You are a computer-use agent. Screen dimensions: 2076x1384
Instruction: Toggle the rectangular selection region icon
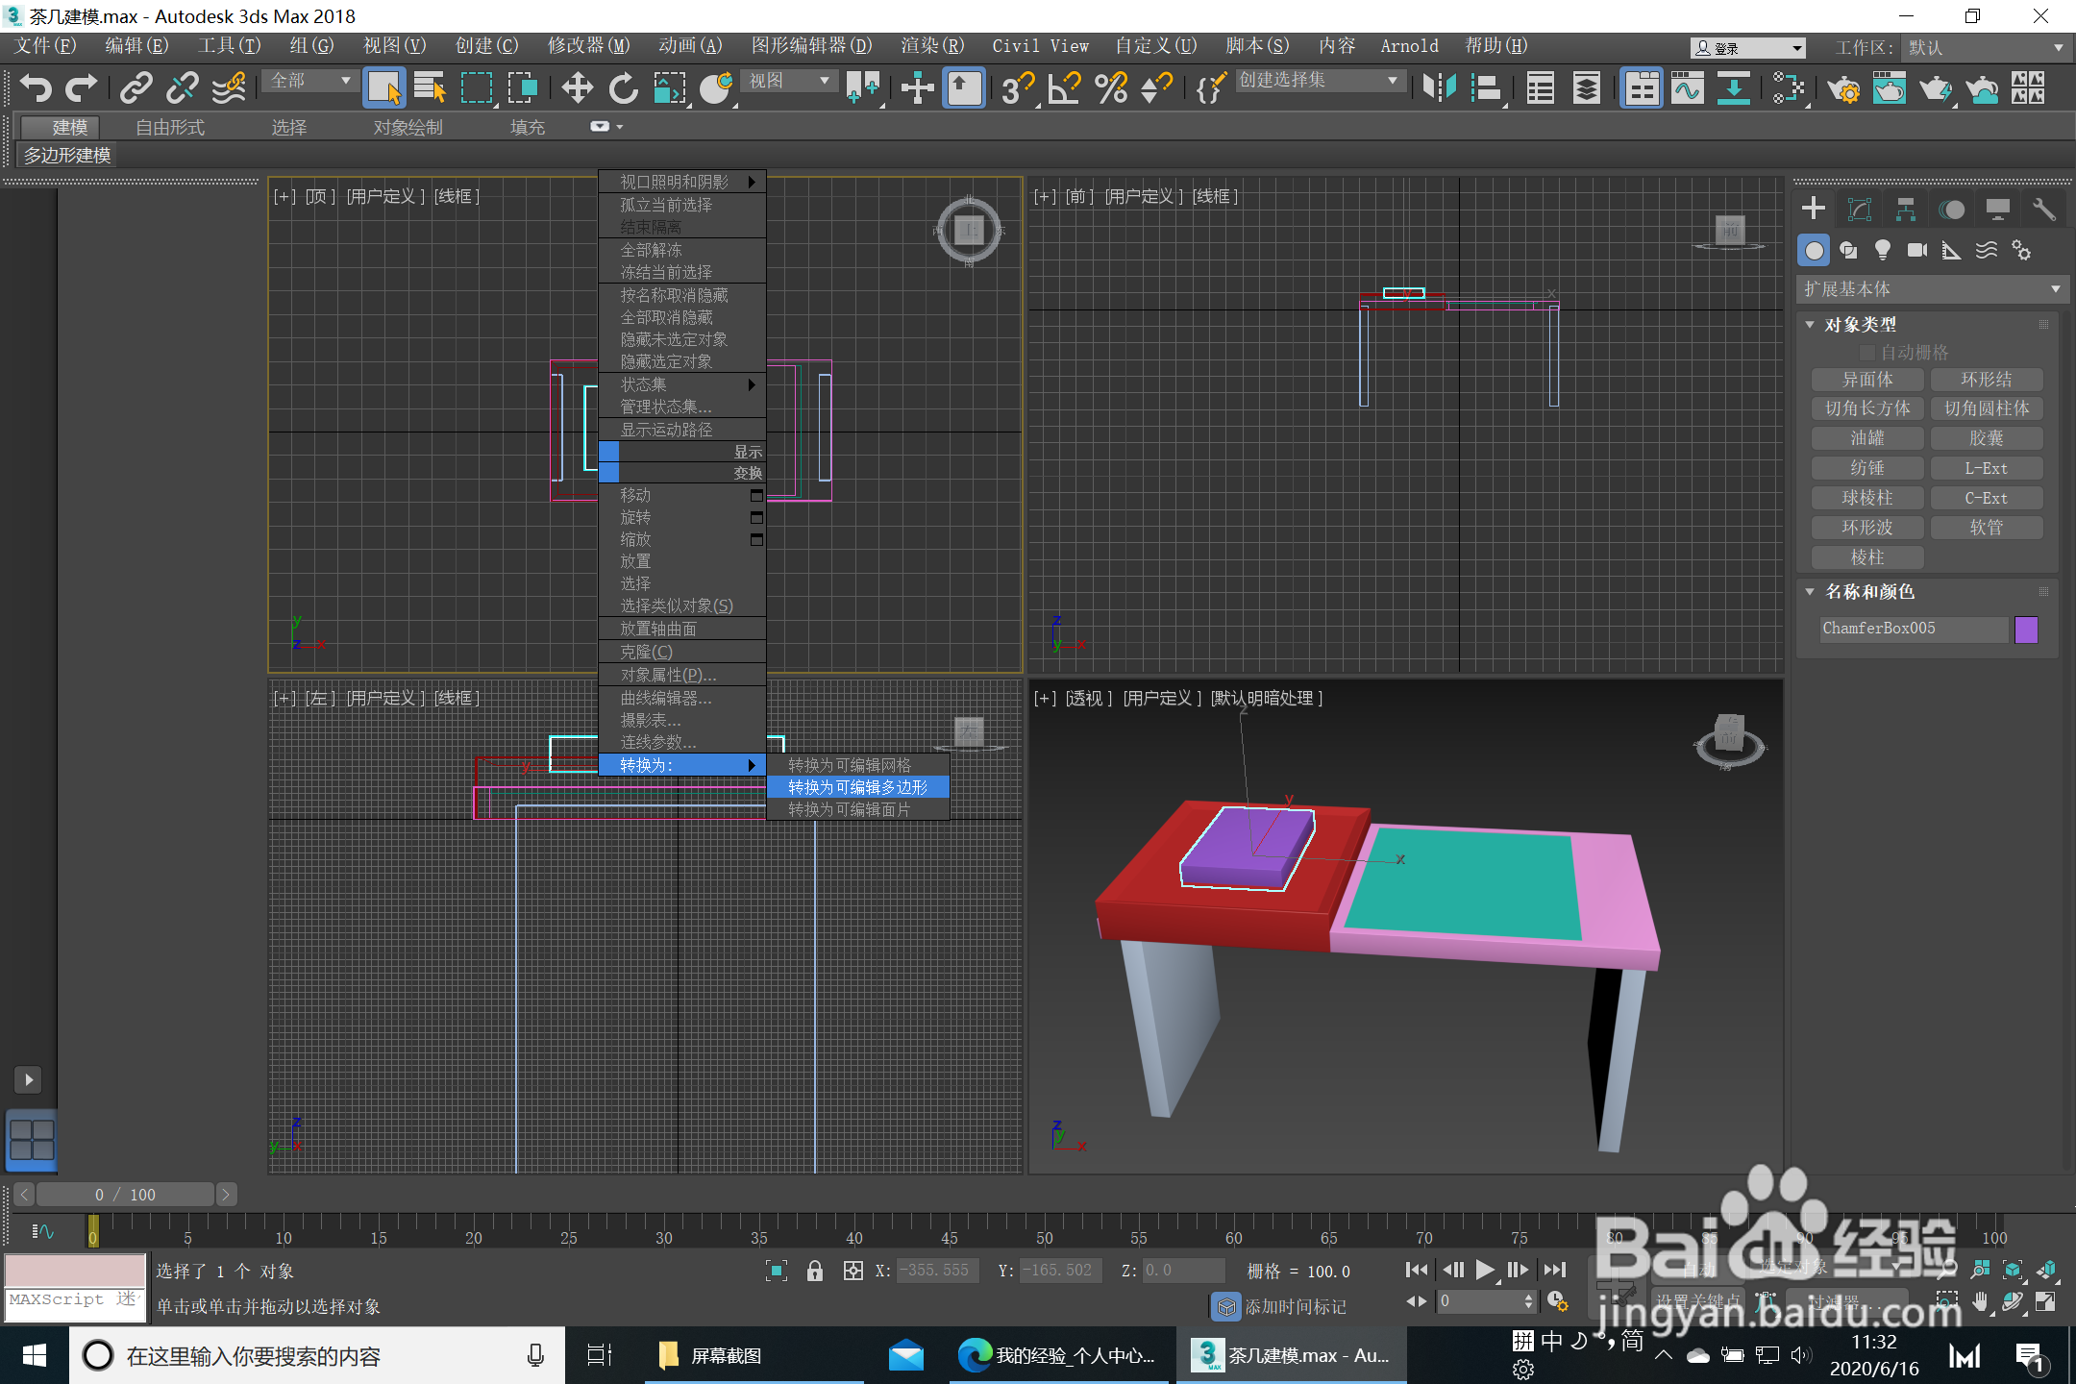(477, 88)
